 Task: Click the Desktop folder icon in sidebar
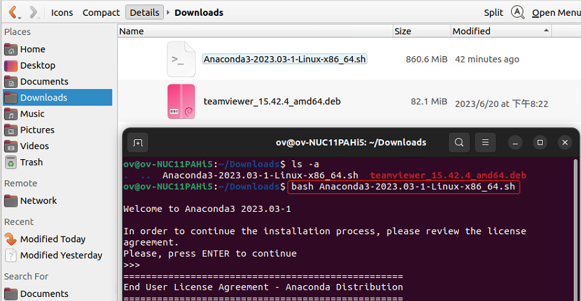[x=11, y=65]
